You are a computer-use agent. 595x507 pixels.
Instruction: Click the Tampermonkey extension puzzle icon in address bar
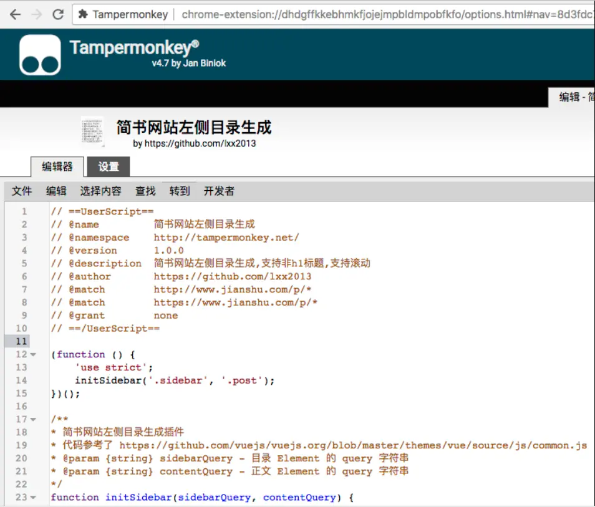[x=83, y=14]
